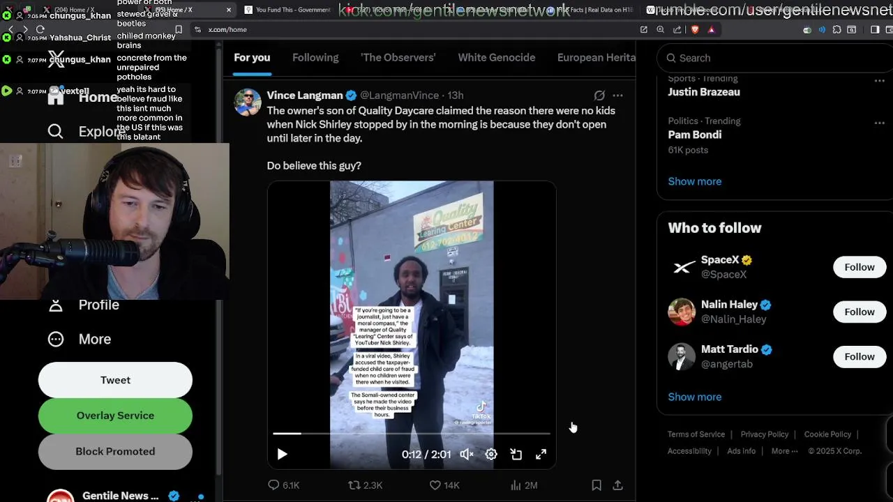
Task: Open the Gentile News account switcher
Action: (126, 496)
